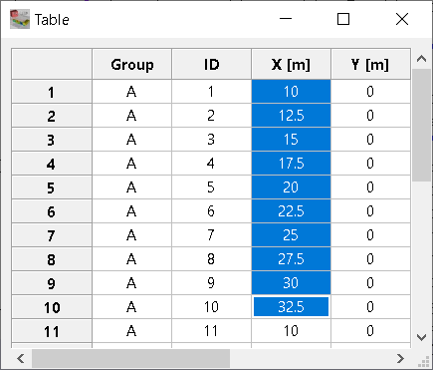433x370 pixels.
Task: Click the vertical scrollbar up arrow
Action: 421,59
